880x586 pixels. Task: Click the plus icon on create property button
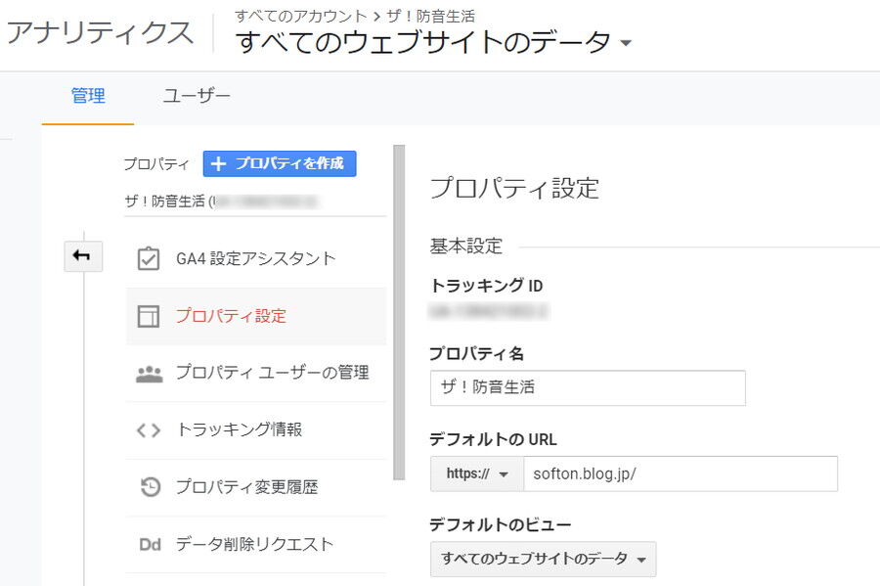218,164
